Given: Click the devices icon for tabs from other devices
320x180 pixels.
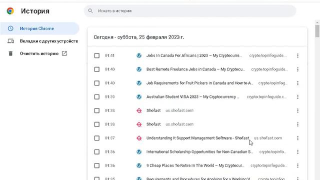Looking at the screenshot, I should click(10, 41).
